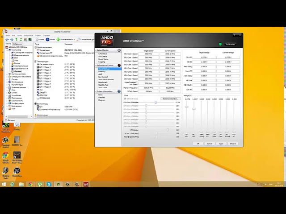Click OK button in AMD OverDrive

(x=198, y=144)
